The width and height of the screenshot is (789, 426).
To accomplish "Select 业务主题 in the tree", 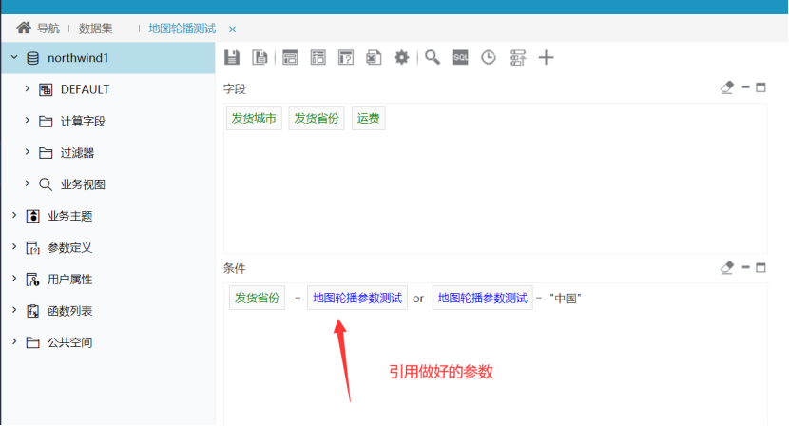I will [70, 216].
